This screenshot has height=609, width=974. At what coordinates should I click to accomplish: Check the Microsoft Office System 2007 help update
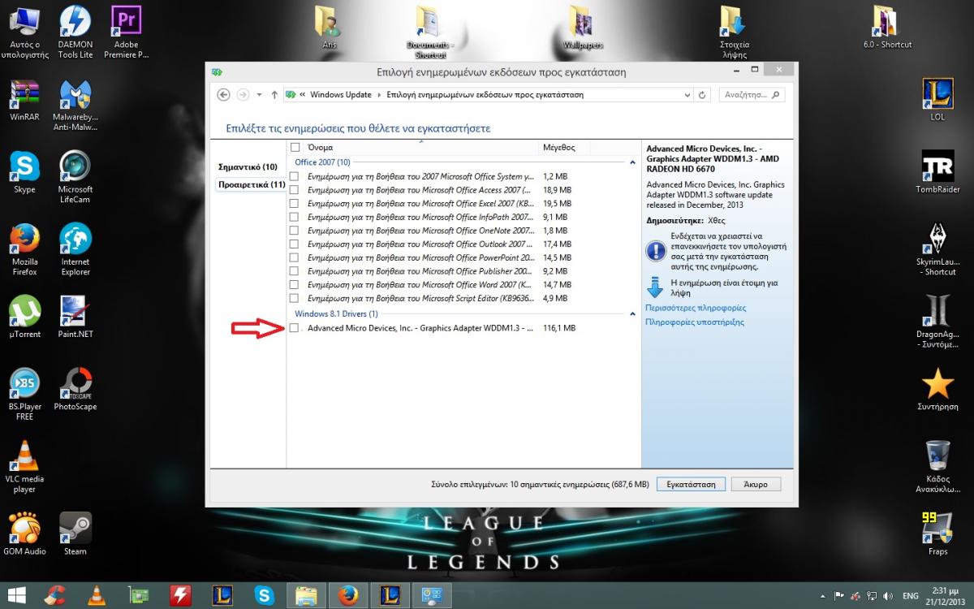(294, 176)
